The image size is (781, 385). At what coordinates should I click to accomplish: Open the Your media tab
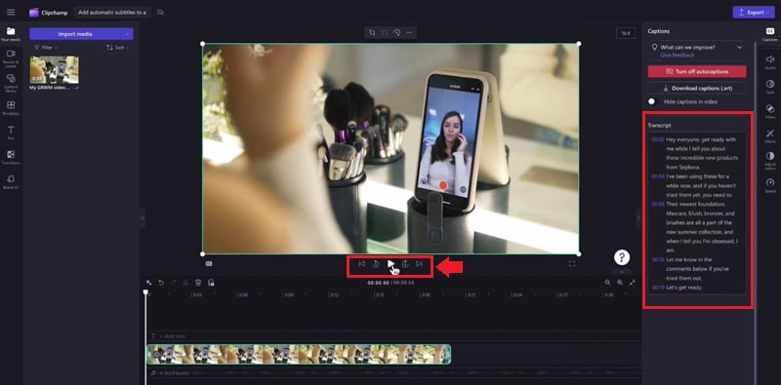tap(11, 34)
